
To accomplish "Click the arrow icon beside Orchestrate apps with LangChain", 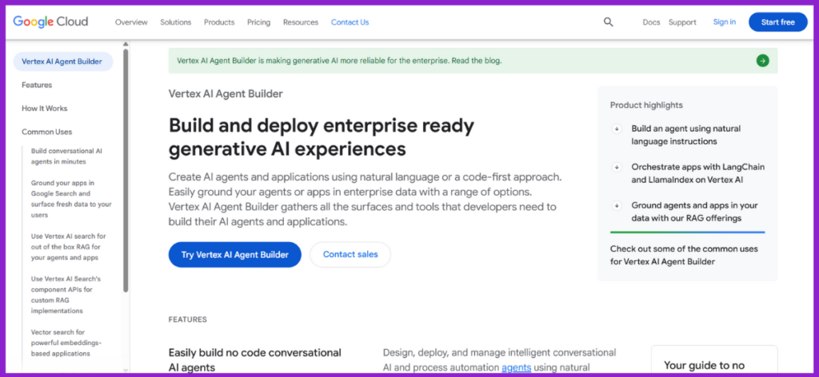I will pos(617,168).
